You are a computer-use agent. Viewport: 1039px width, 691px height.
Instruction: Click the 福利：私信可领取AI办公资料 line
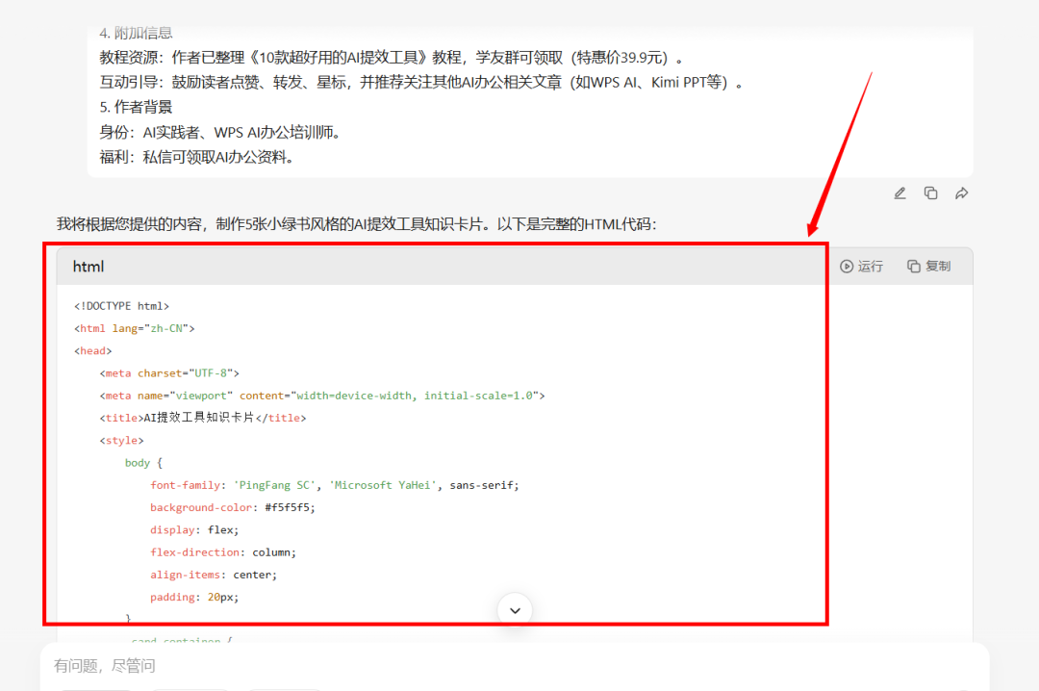pos(196,157)
